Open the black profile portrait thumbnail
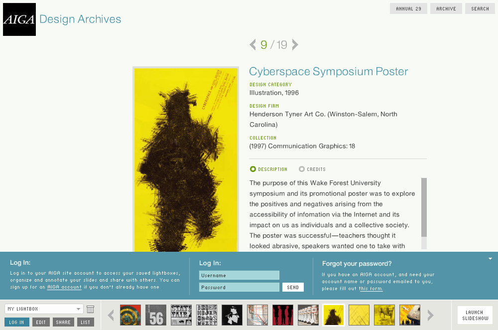 click(x=232, y=315)
